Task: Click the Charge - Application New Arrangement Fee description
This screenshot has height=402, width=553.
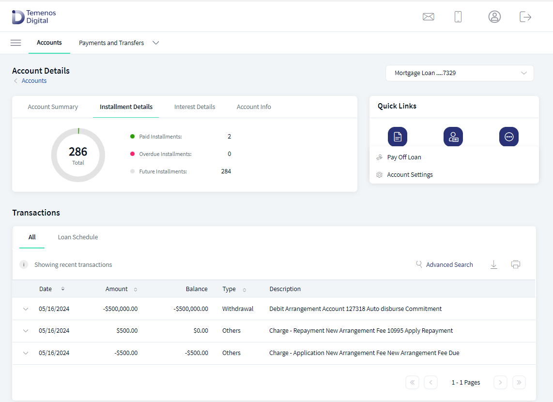Action: (x=364, y=353)
